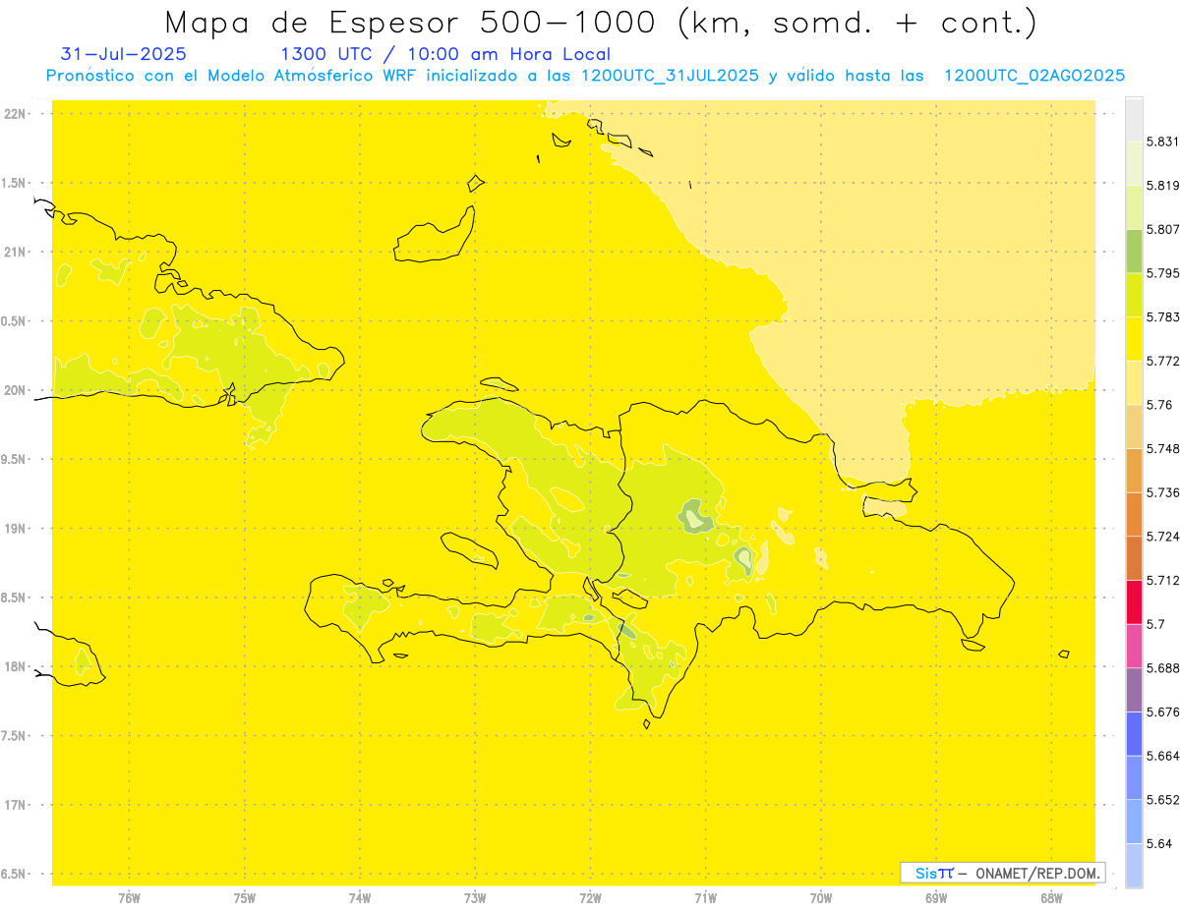Click the longitude label 75W
The image size is (1180, 911).
[x=245, y=898]
